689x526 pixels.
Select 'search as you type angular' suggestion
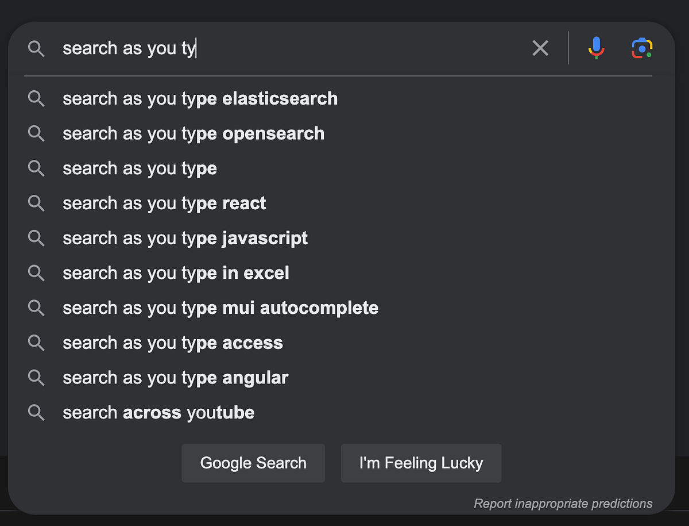click(175, 378)
